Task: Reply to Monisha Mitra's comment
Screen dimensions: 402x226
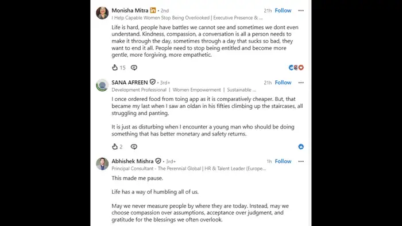Action: tap(134, 68)
